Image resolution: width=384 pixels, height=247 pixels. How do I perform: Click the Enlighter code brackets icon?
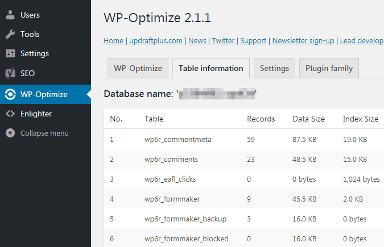pyautogui.click(x=10, y=114)
